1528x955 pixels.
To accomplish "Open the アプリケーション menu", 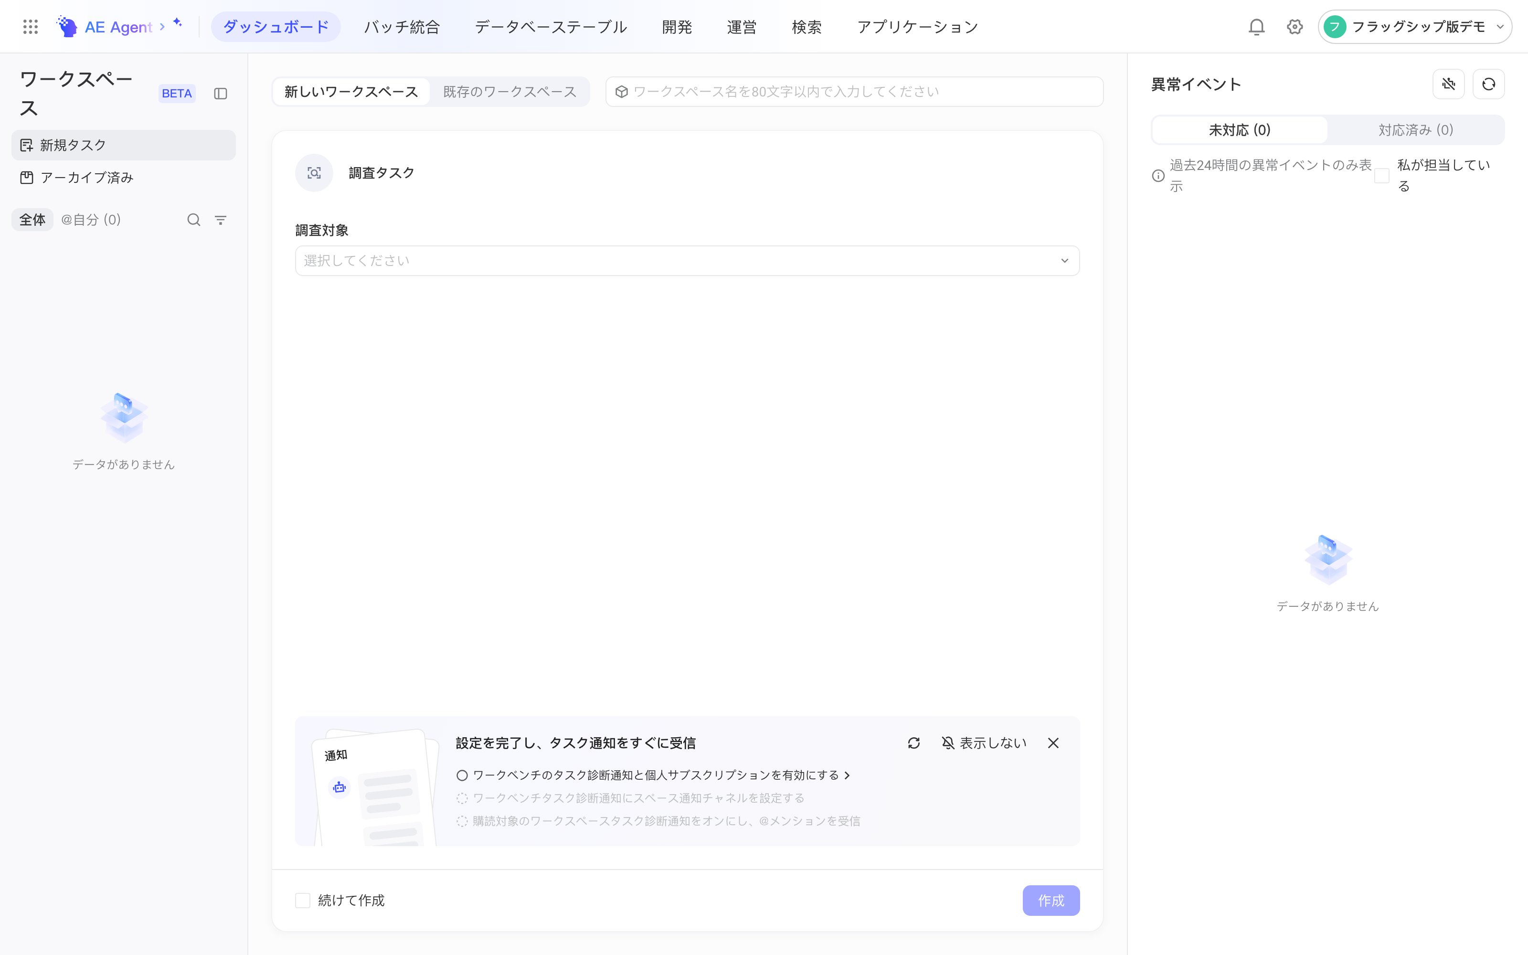I will pyautogui.click(x=917, y=27).
